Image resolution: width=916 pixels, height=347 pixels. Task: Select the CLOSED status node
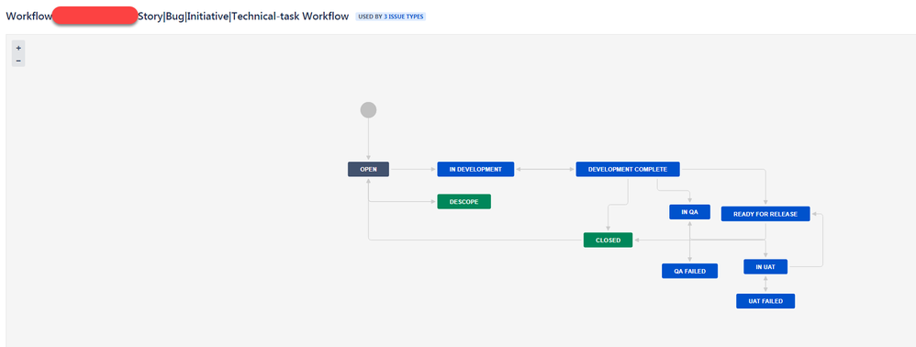[608, 241]
